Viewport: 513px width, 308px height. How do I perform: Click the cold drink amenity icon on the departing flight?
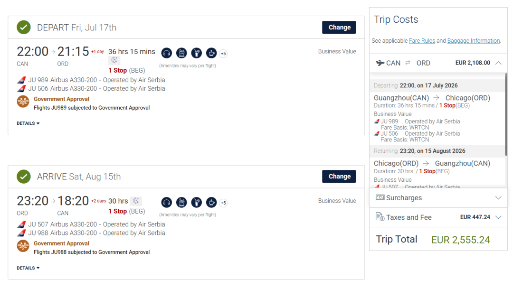tap(197, 53)
